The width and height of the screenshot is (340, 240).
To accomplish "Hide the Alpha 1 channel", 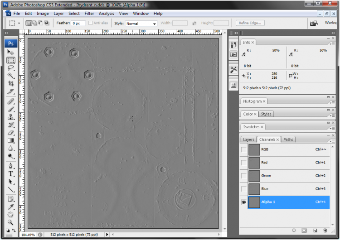I will pyautogui.click(x=244, y=202).
